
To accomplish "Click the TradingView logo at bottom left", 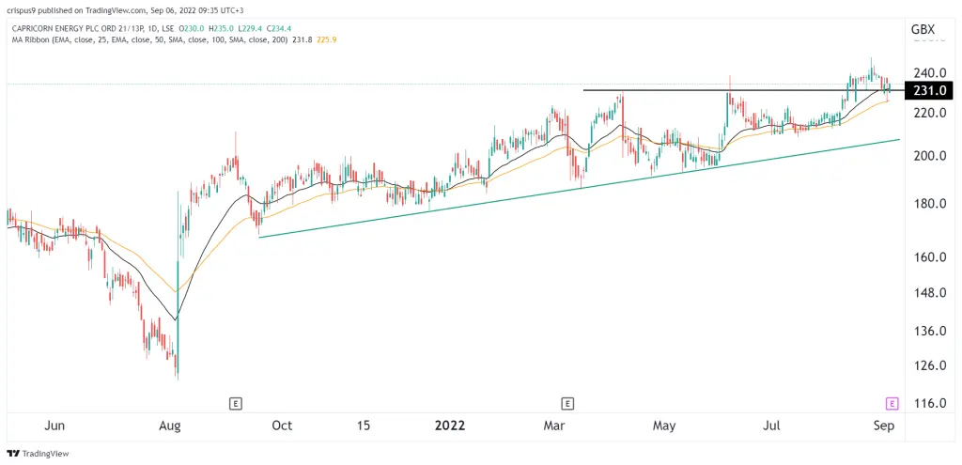I will coord(38,454).
